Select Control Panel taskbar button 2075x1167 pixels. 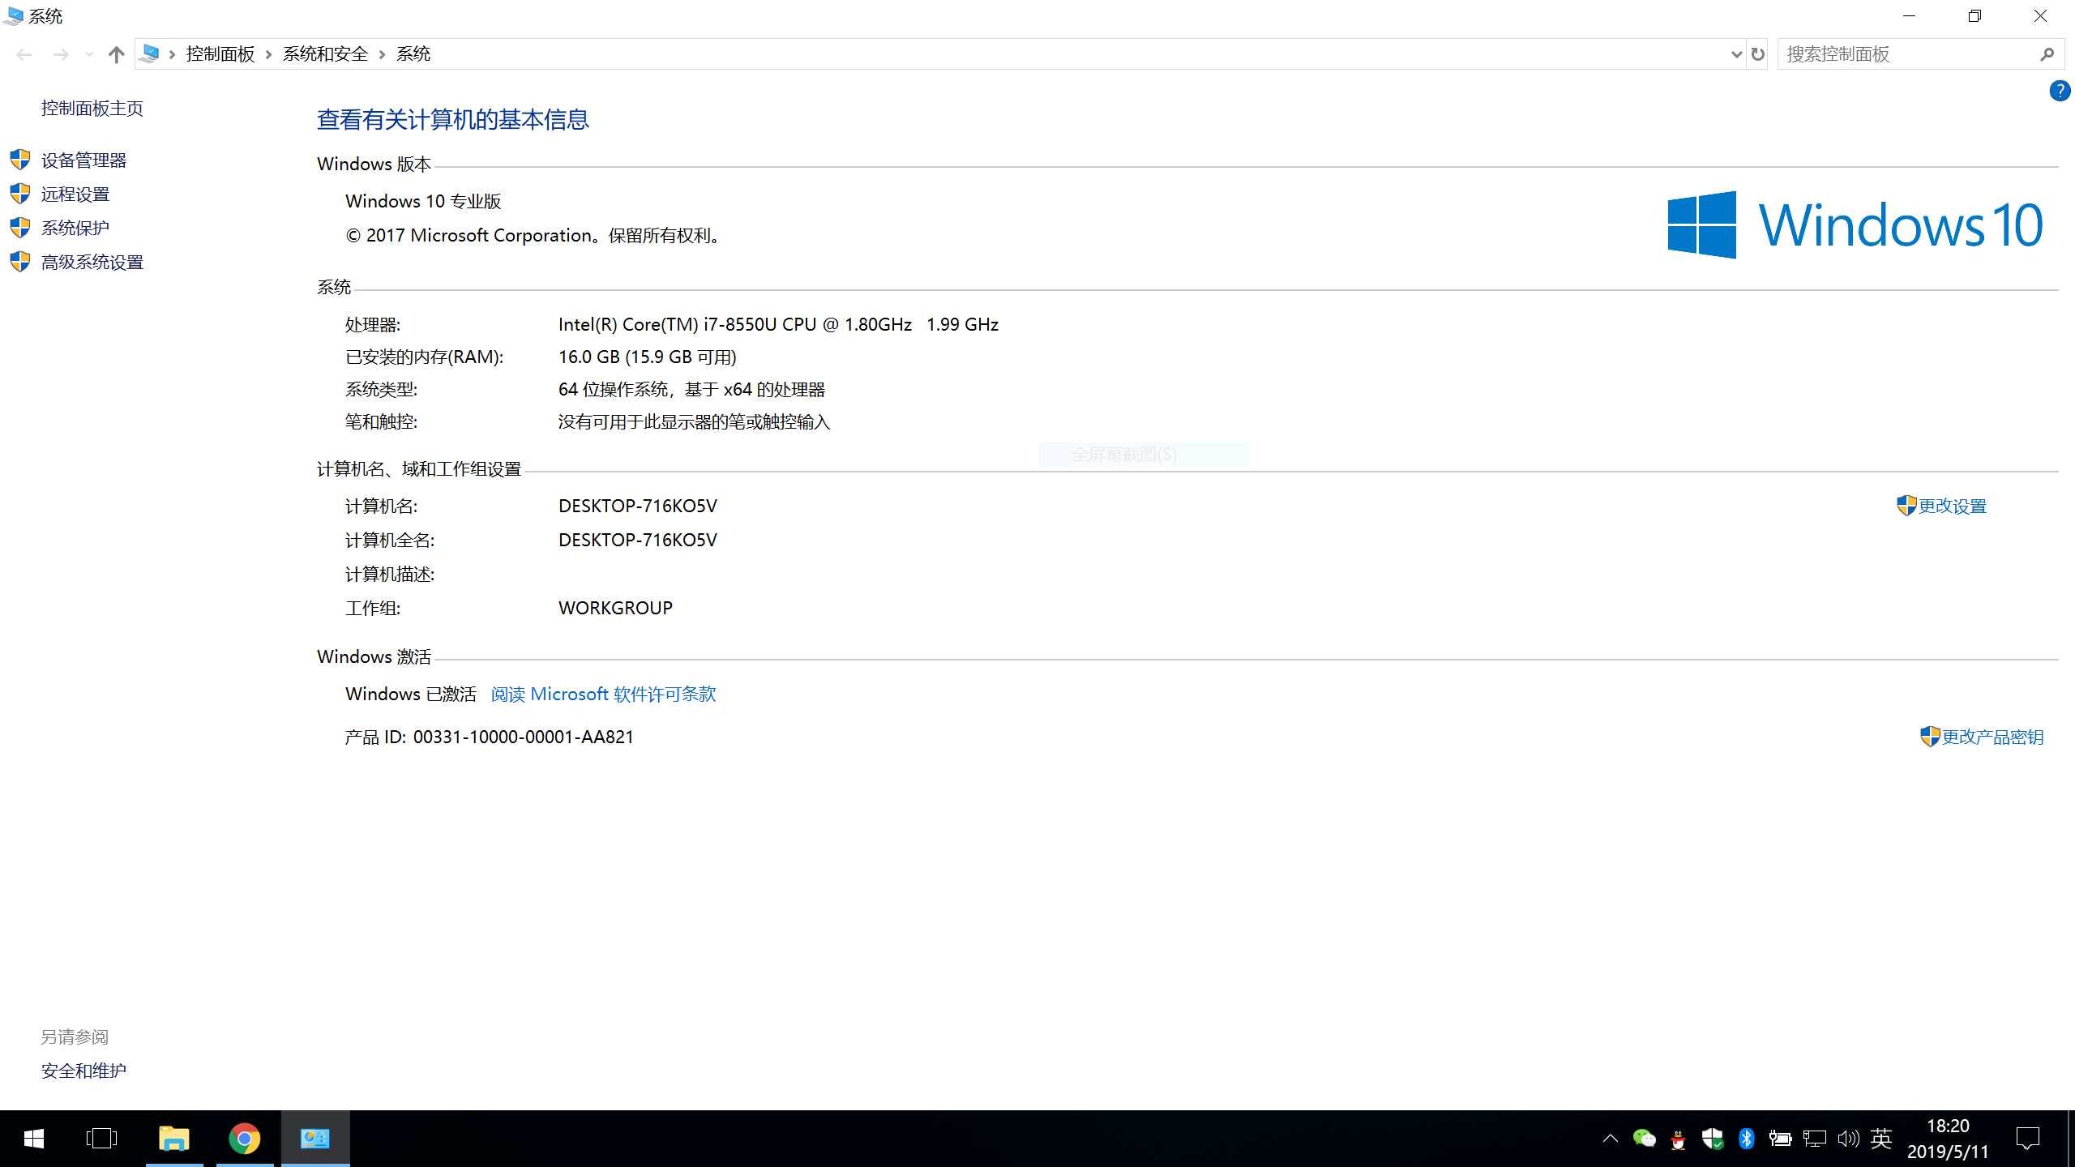point(315,1139)
